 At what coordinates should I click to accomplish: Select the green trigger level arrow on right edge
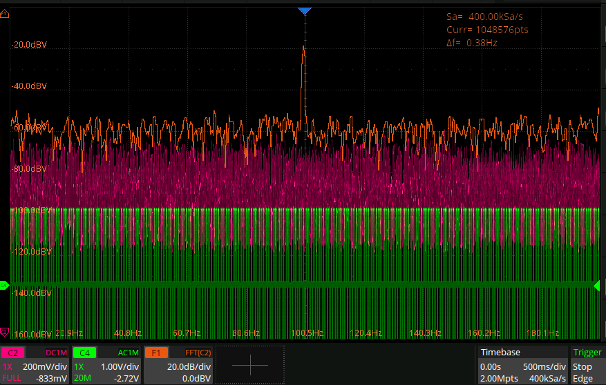[x=598, y=285]
